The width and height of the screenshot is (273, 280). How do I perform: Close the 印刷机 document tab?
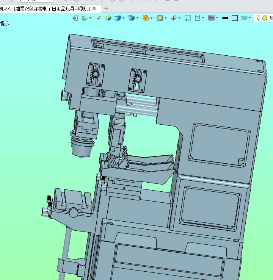(x=94, y=8)
